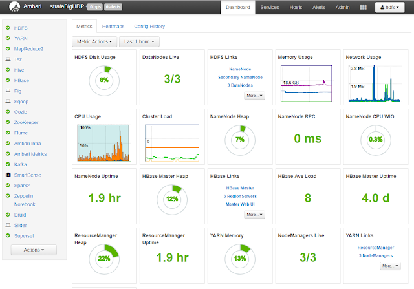Open the Metric Actions dropdown
The height and width of the screenshot is (289, 414).
94,41
